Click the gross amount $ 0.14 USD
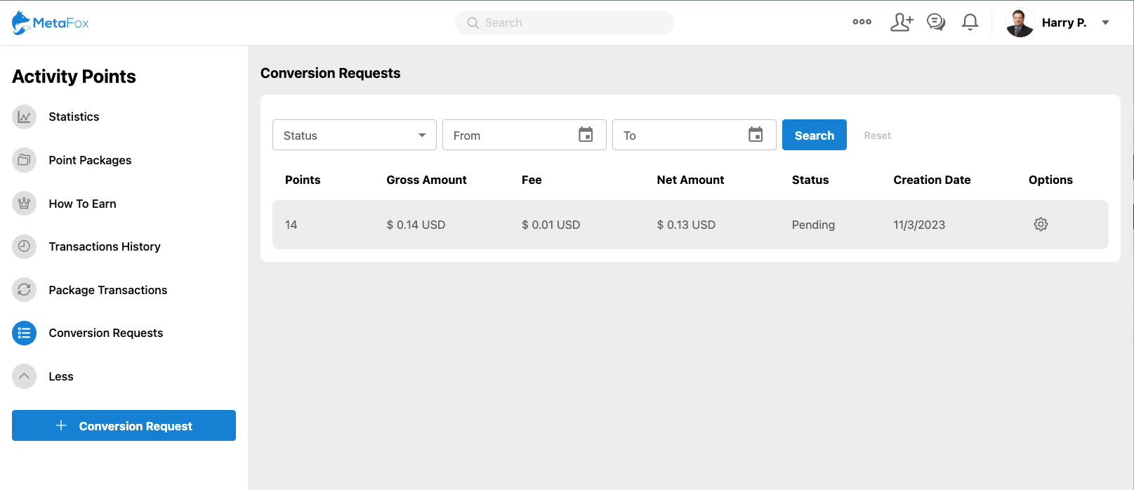1134x490 pixels. pyautogui.click(x=416, y=225)
